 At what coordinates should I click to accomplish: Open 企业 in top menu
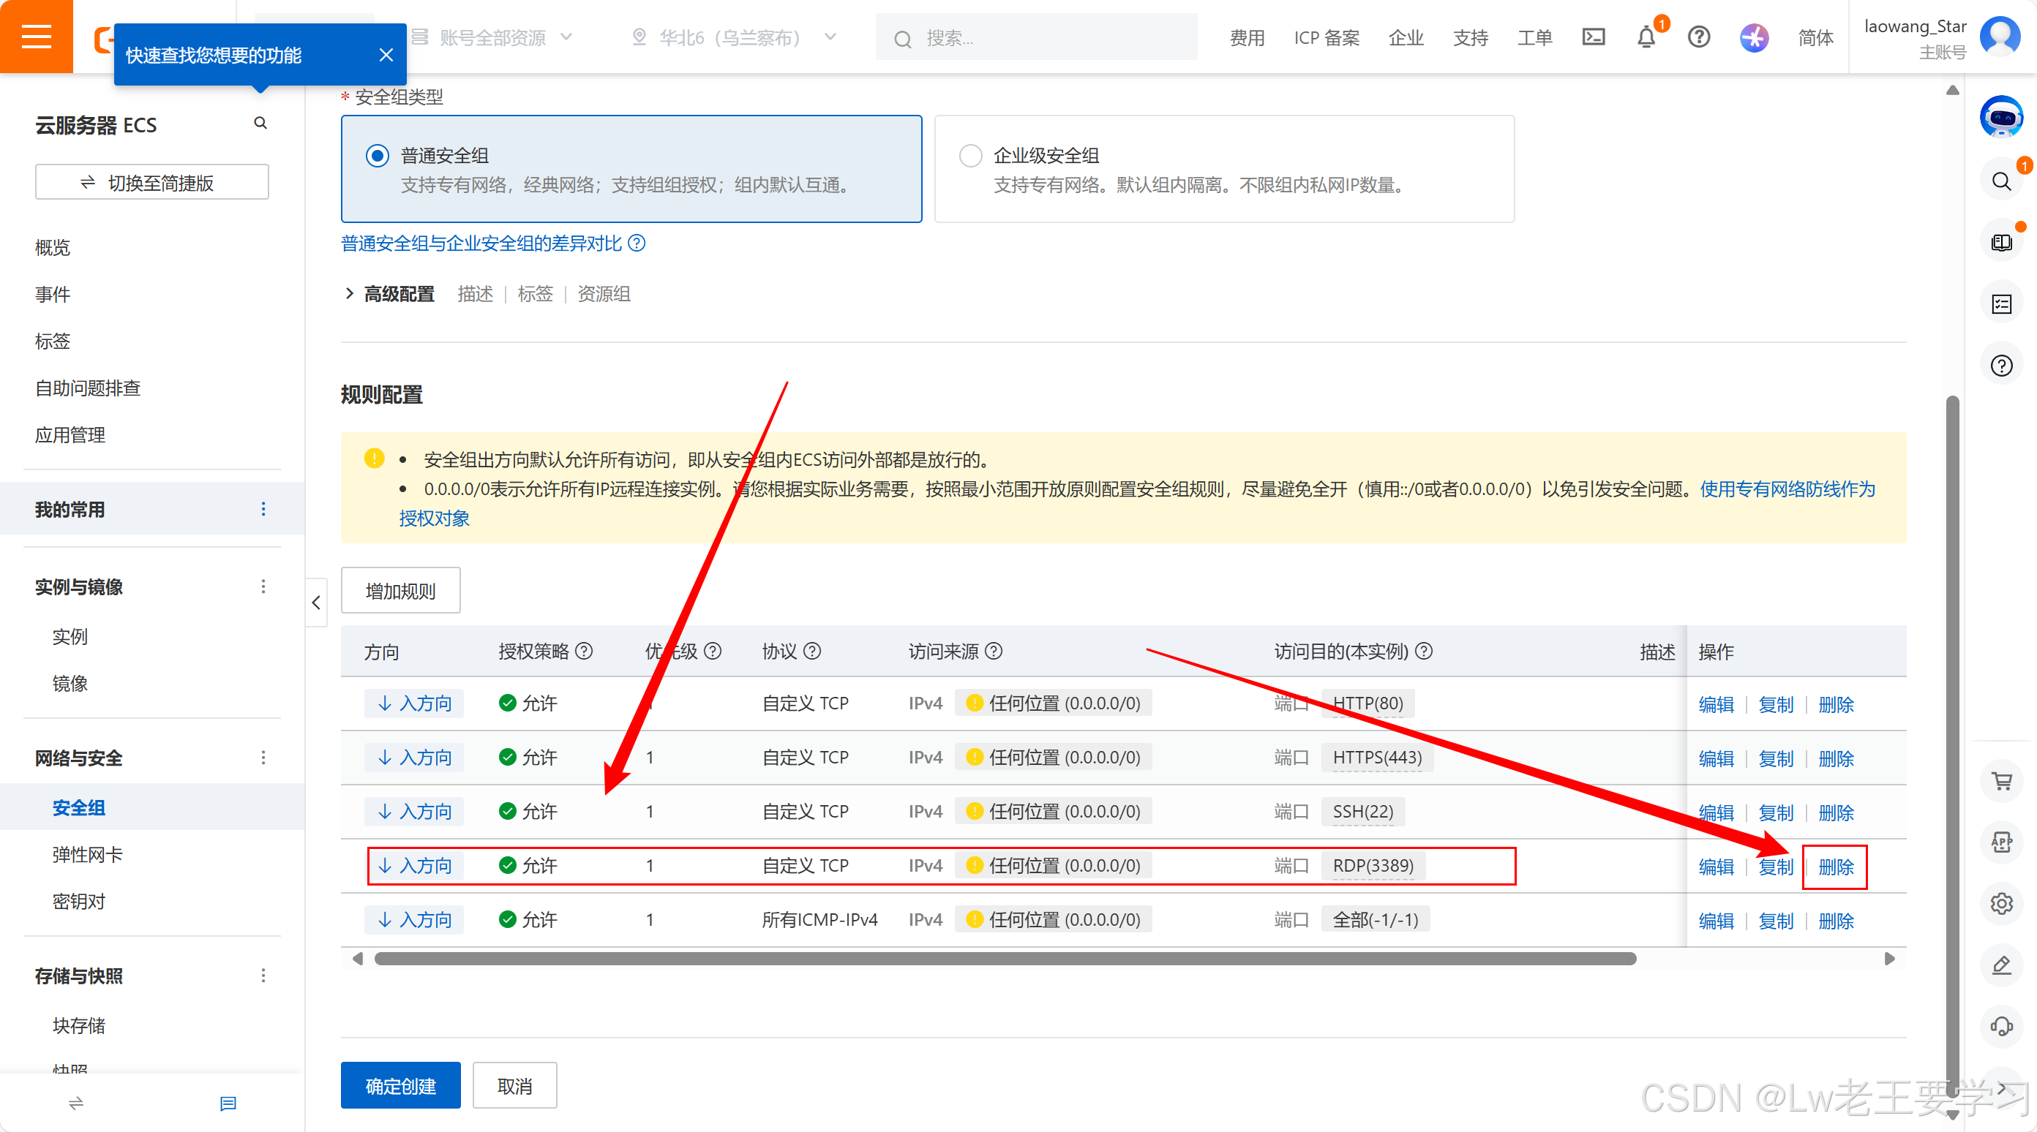[x=1405, y=37]
